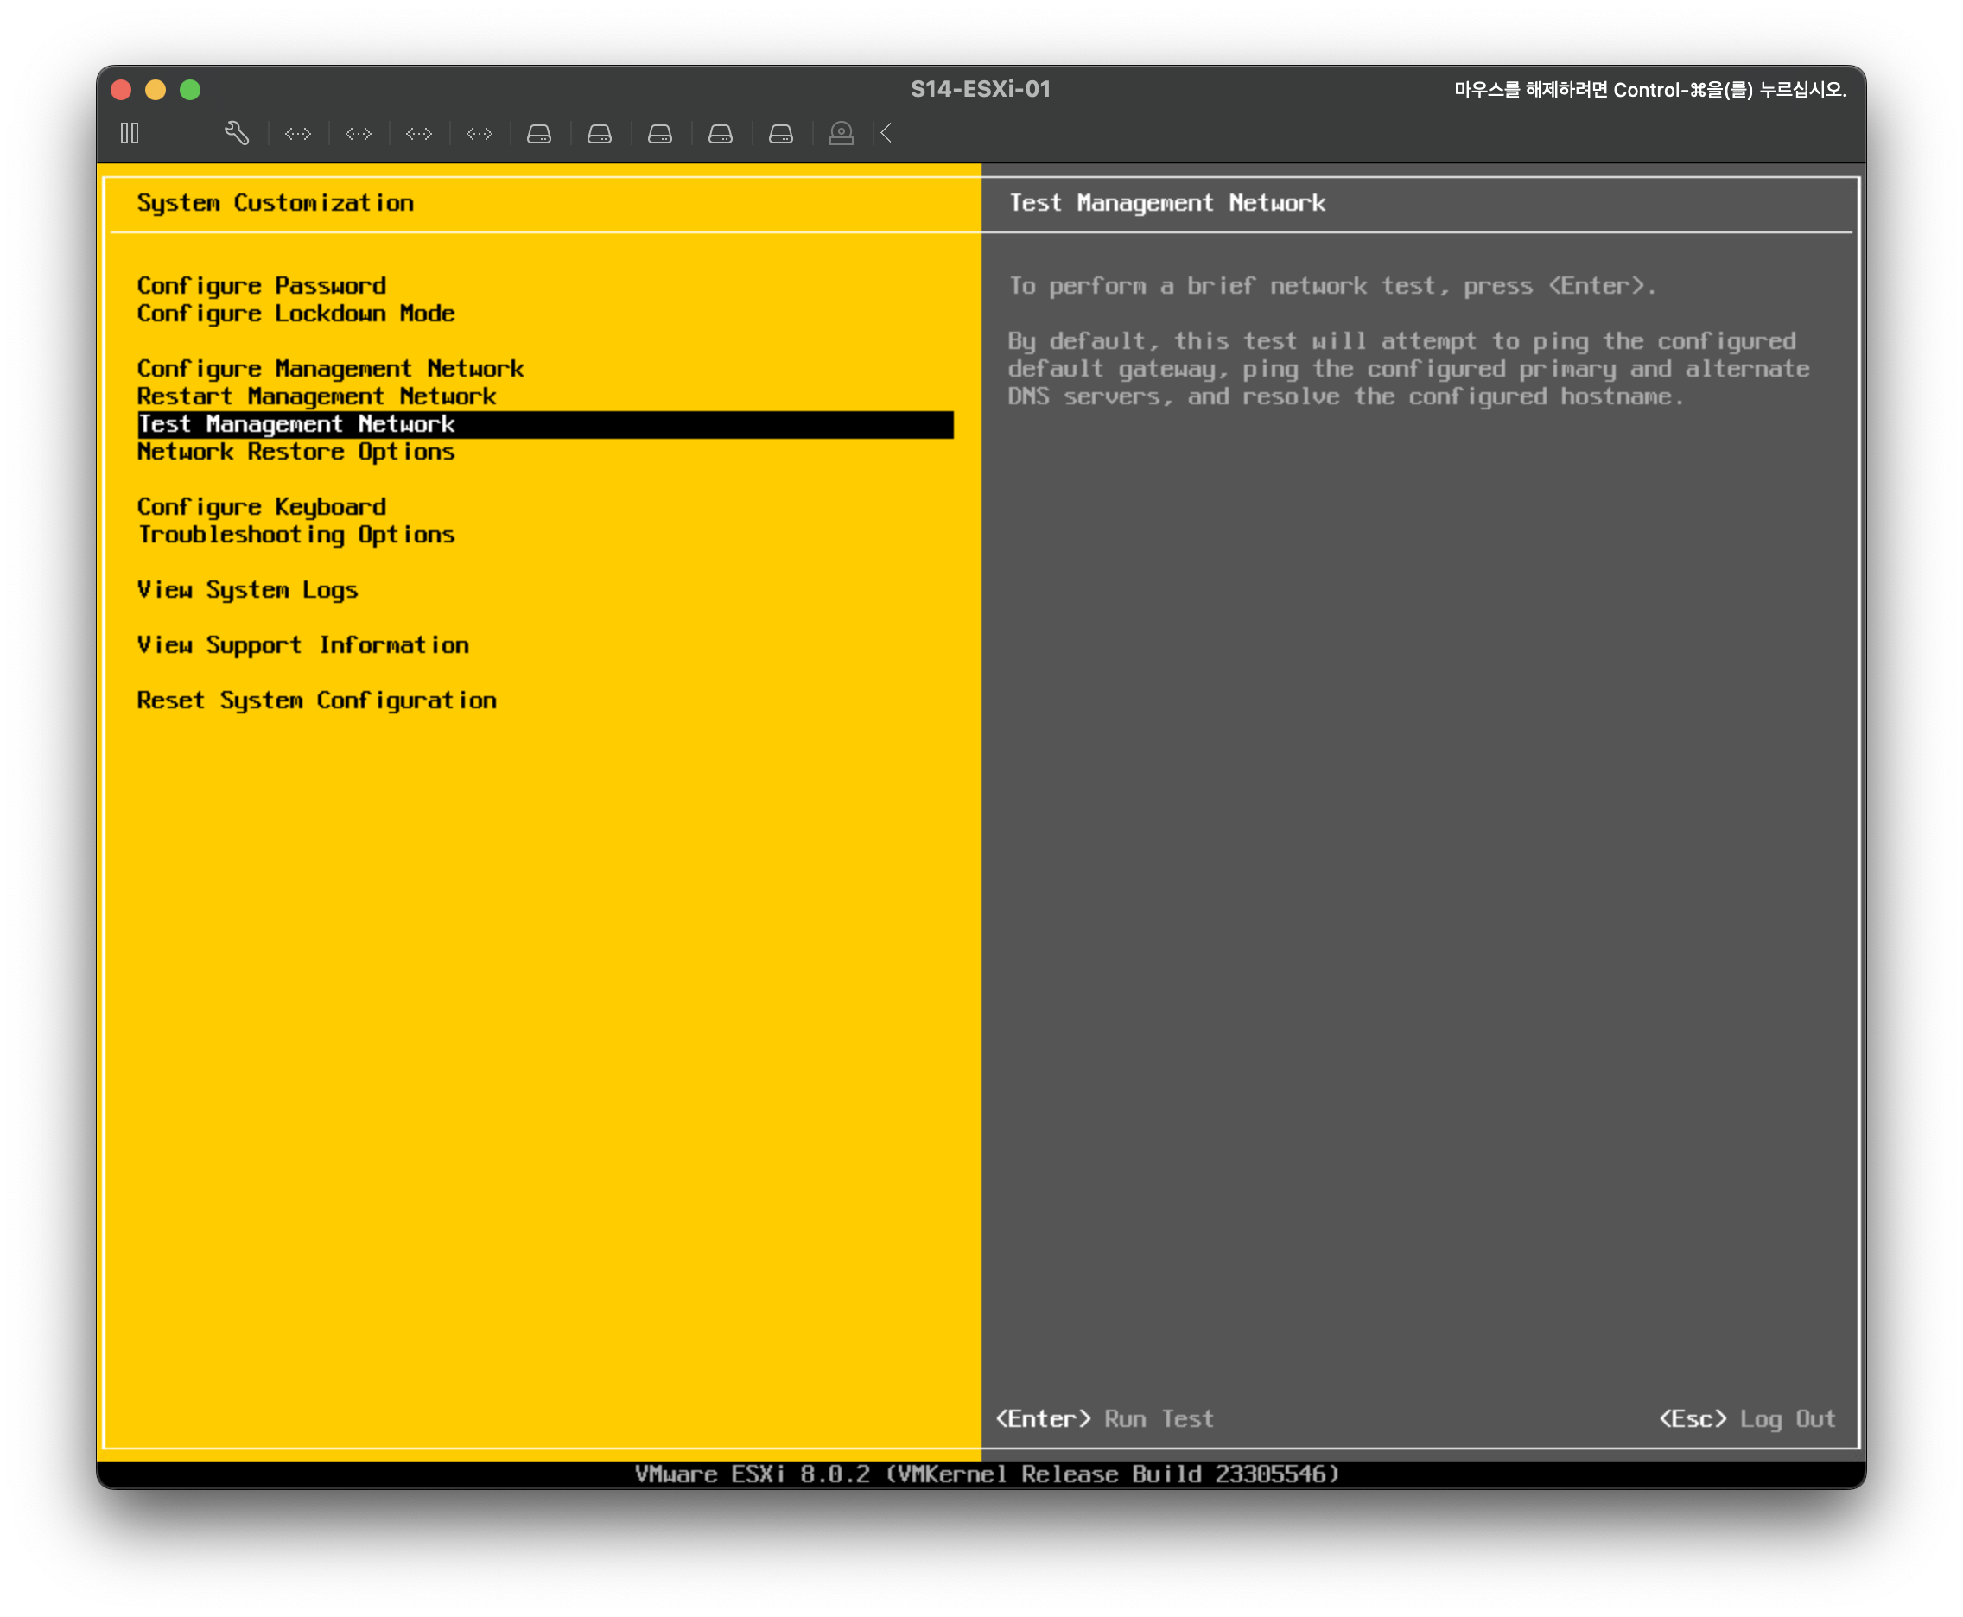Select View System Logs entry
The width and height of the screenshot is (1963, 1617).
coord(247,591)
